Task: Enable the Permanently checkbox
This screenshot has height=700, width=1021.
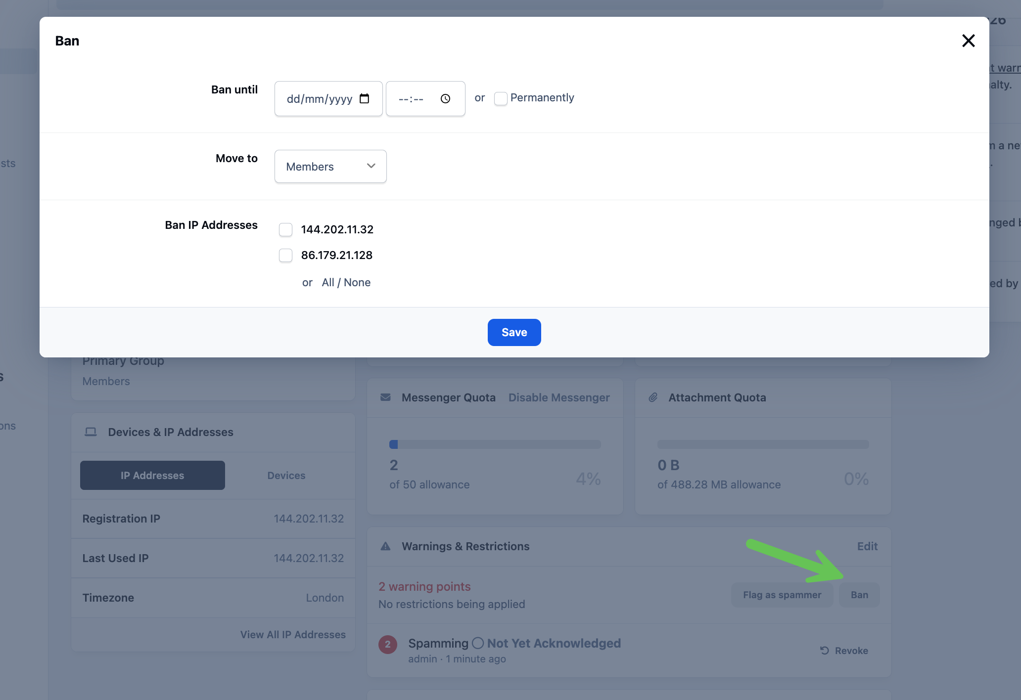Action: pos(501,98)
